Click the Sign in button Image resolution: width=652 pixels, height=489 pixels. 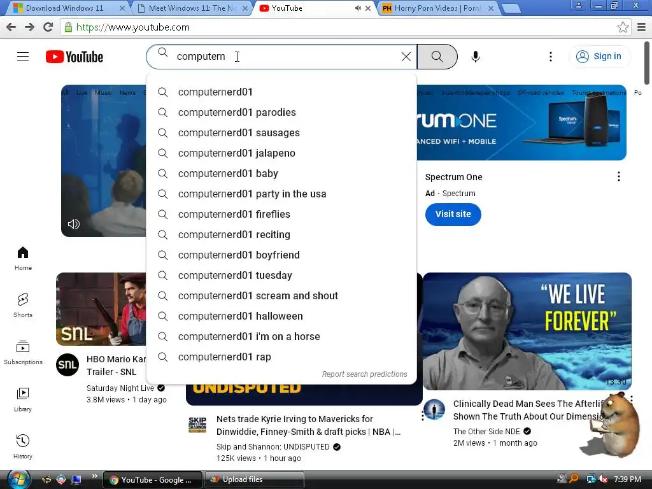click(x=599, y=57)
